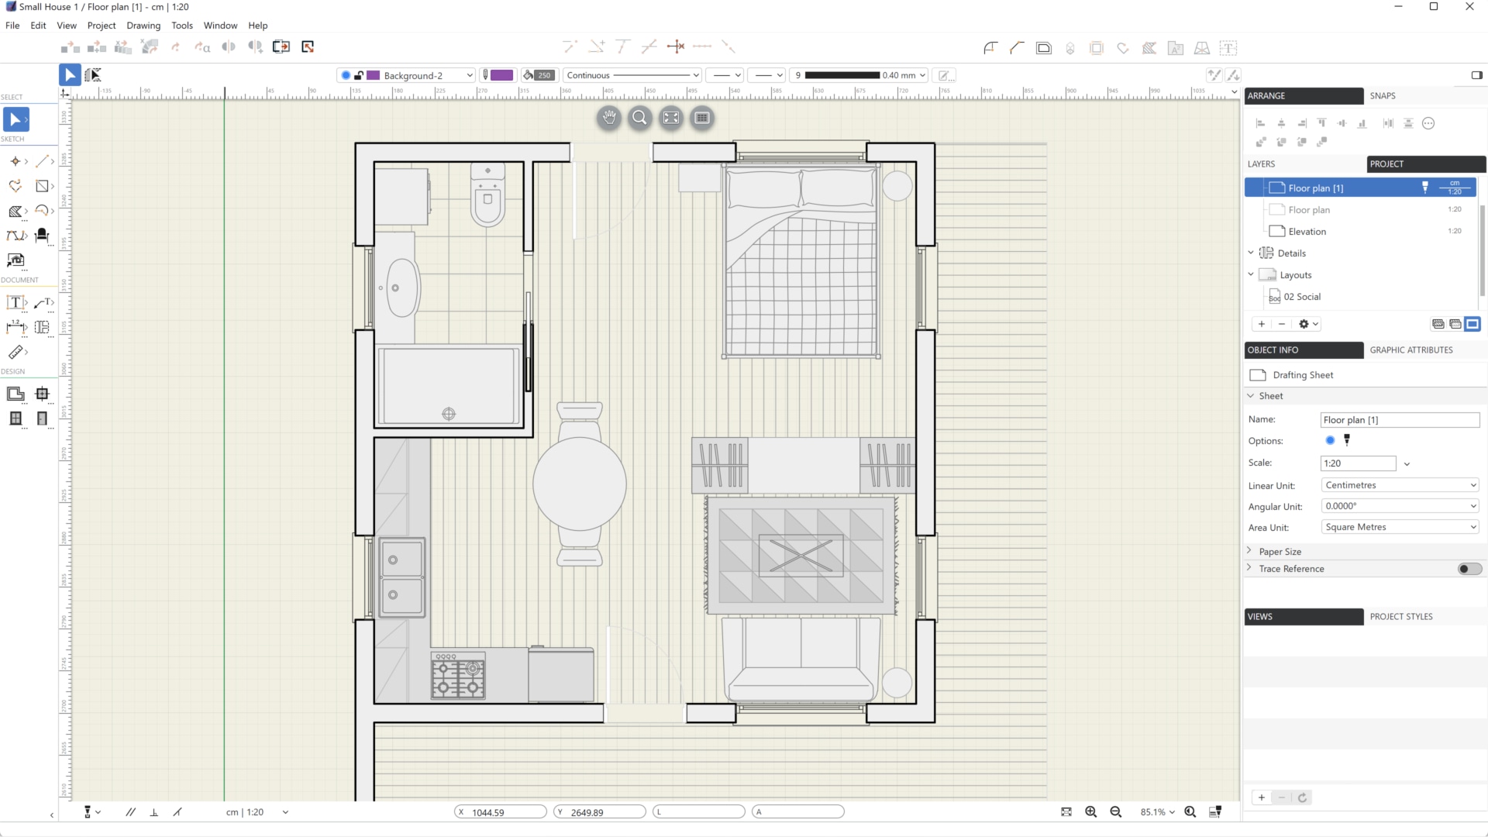Click the Pan hand tool
The height and width of the screenshot is (837, 1488).
(609, 118)
